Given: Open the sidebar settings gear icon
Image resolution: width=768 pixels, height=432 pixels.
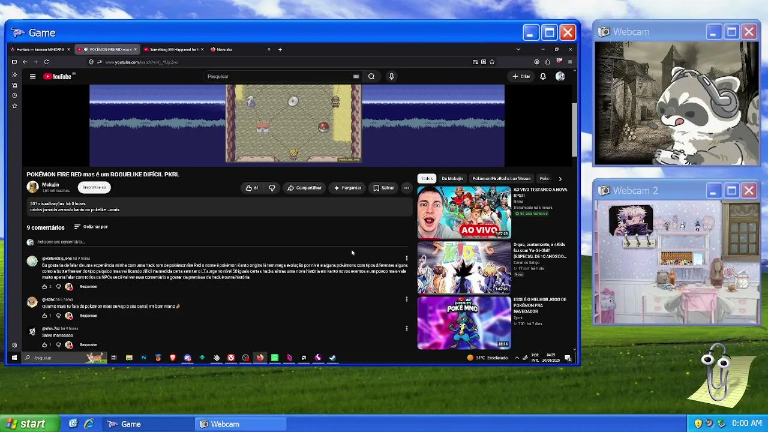Looking at the screenshot, I should click(x=14, y=346).
